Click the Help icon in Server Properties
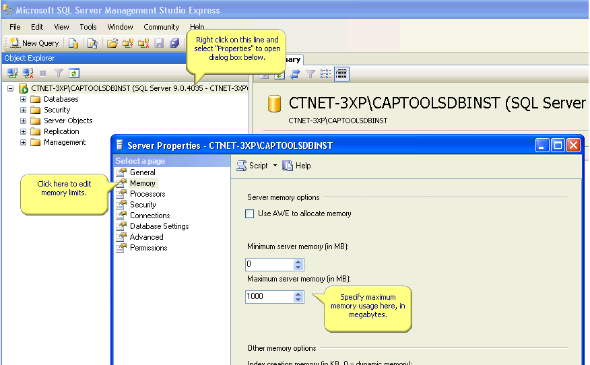Screen dimensions: 590x365 (296, 166)
